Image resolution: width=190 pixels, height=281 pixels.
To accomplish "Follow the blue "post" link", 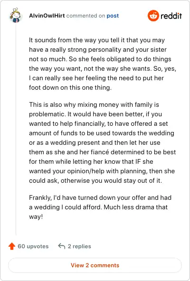I will click(113, 16).
